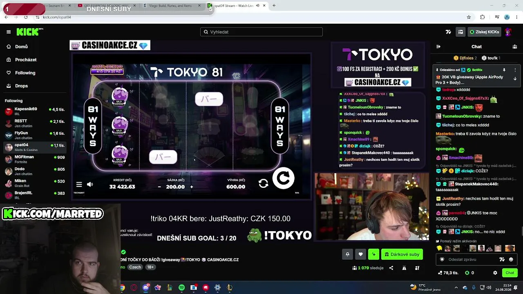Collapse the chat panel with arrow icon
The height and width of the screenshot is (294, 523).
pos(438,47)
